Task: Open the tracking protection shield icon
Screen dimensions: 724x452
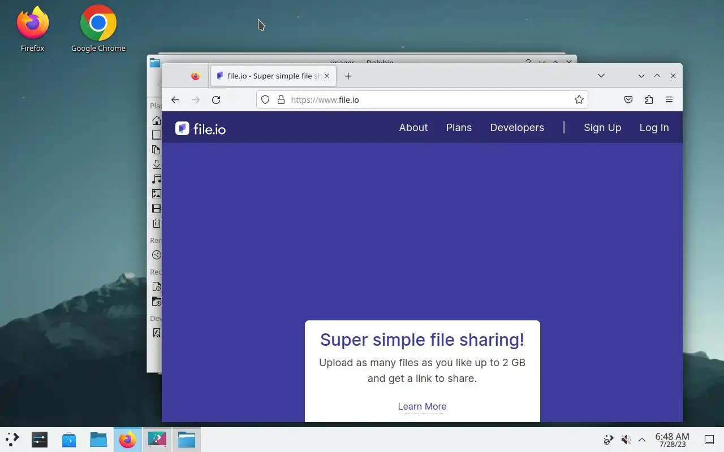Action: tap(265, 100)
